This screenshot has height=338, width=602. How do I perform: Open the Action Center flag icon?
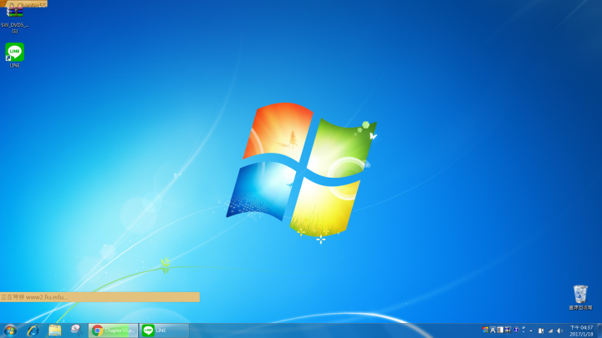click(x=541, y=330)
